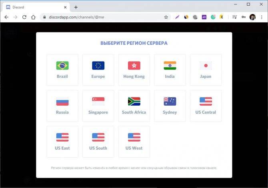Click the browser forward arrow
Viewport: 268px width, 188px height.
[x=15, y=17]
